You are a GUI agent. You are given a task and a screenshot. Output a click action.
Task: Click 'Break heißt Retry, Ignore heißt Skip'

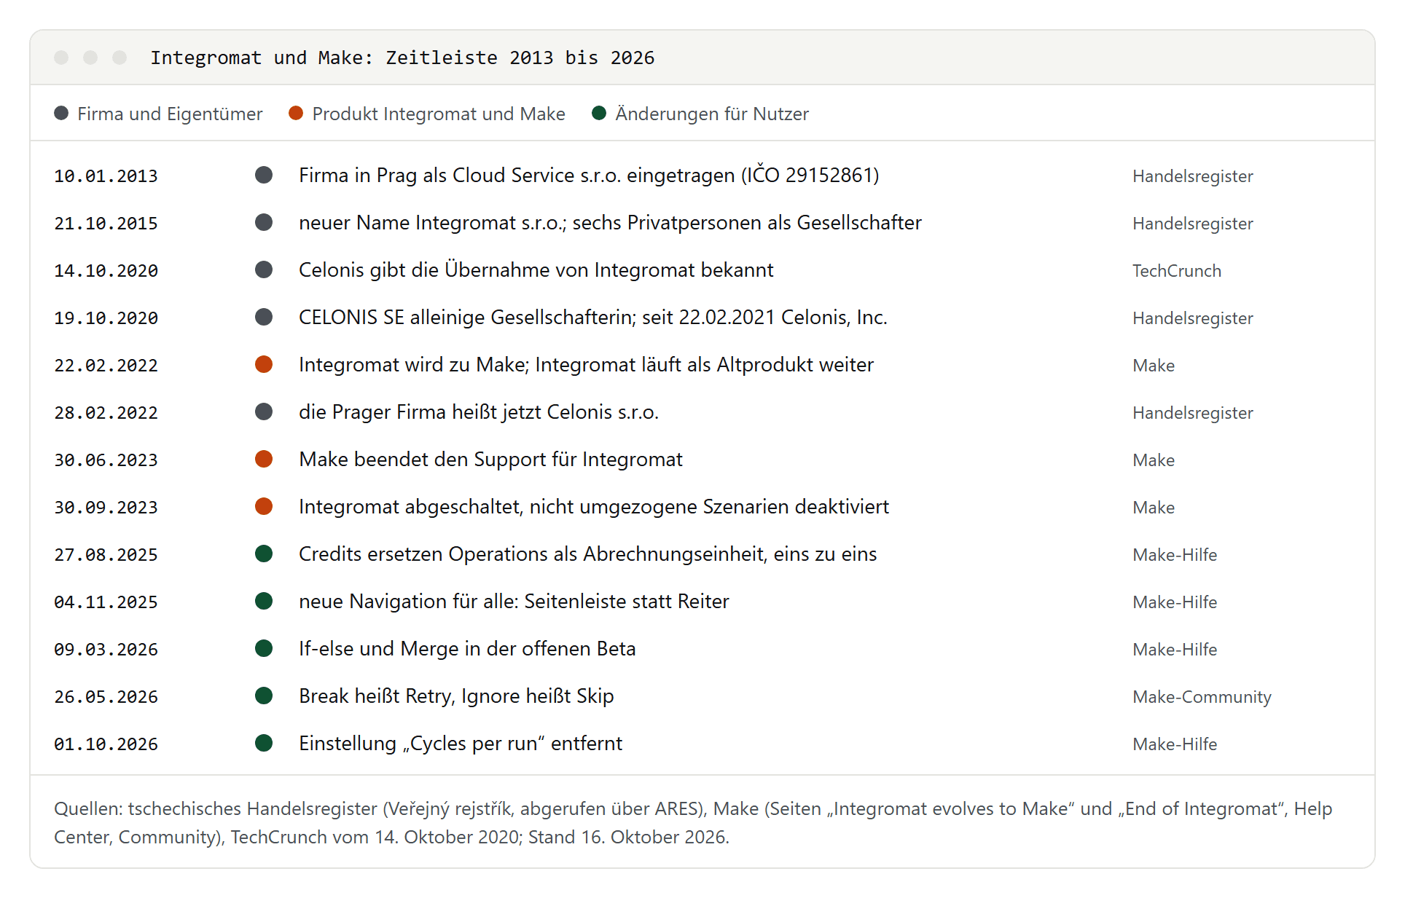[x=456, y=696]
